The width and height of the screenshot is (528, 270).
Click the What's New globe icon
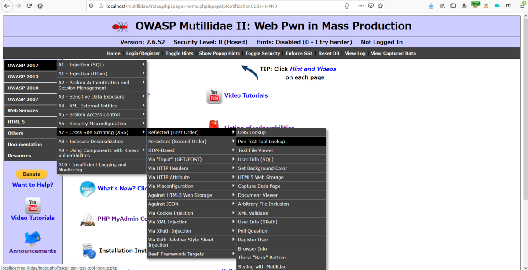[88, 189]
